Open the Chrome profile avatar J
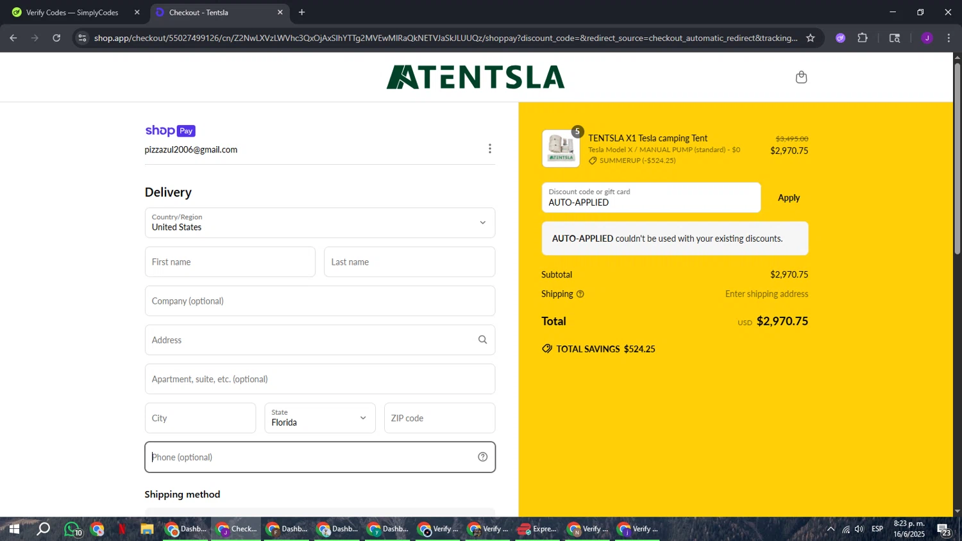 927,38
